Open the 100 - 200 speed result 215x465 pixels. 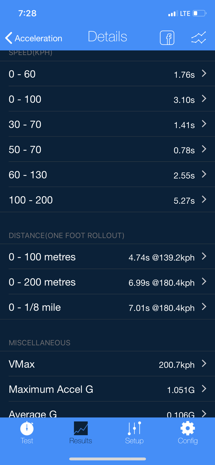coord(107,200)
